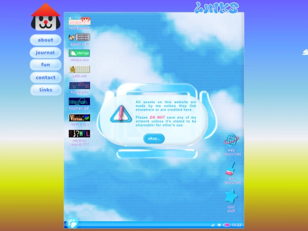This screenshot has width=308, height=231.
Task: Click the sun brightness icon in the taskbar
Action: (x=219, y=225)
